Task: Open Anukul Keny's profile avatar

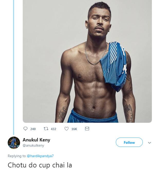Action: point(14,143)
